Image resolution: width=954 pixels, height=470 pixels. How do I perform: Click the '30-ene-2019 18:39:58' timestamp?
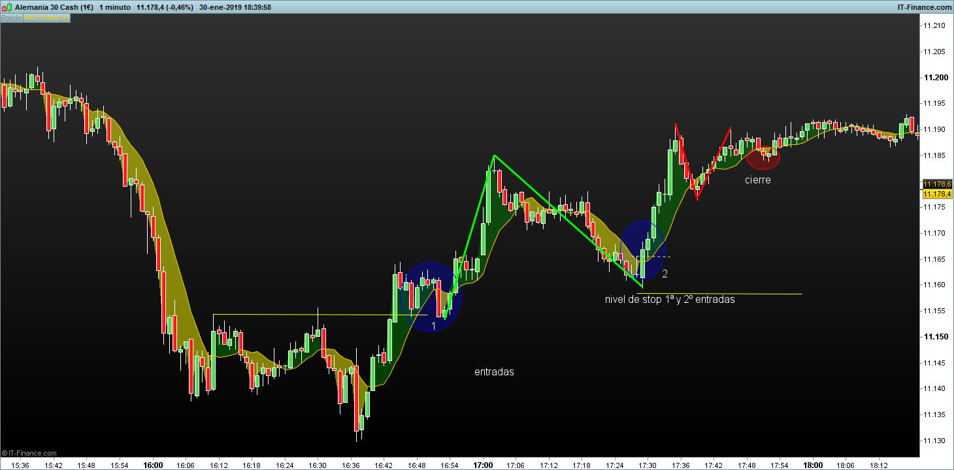tap(235, 7)
